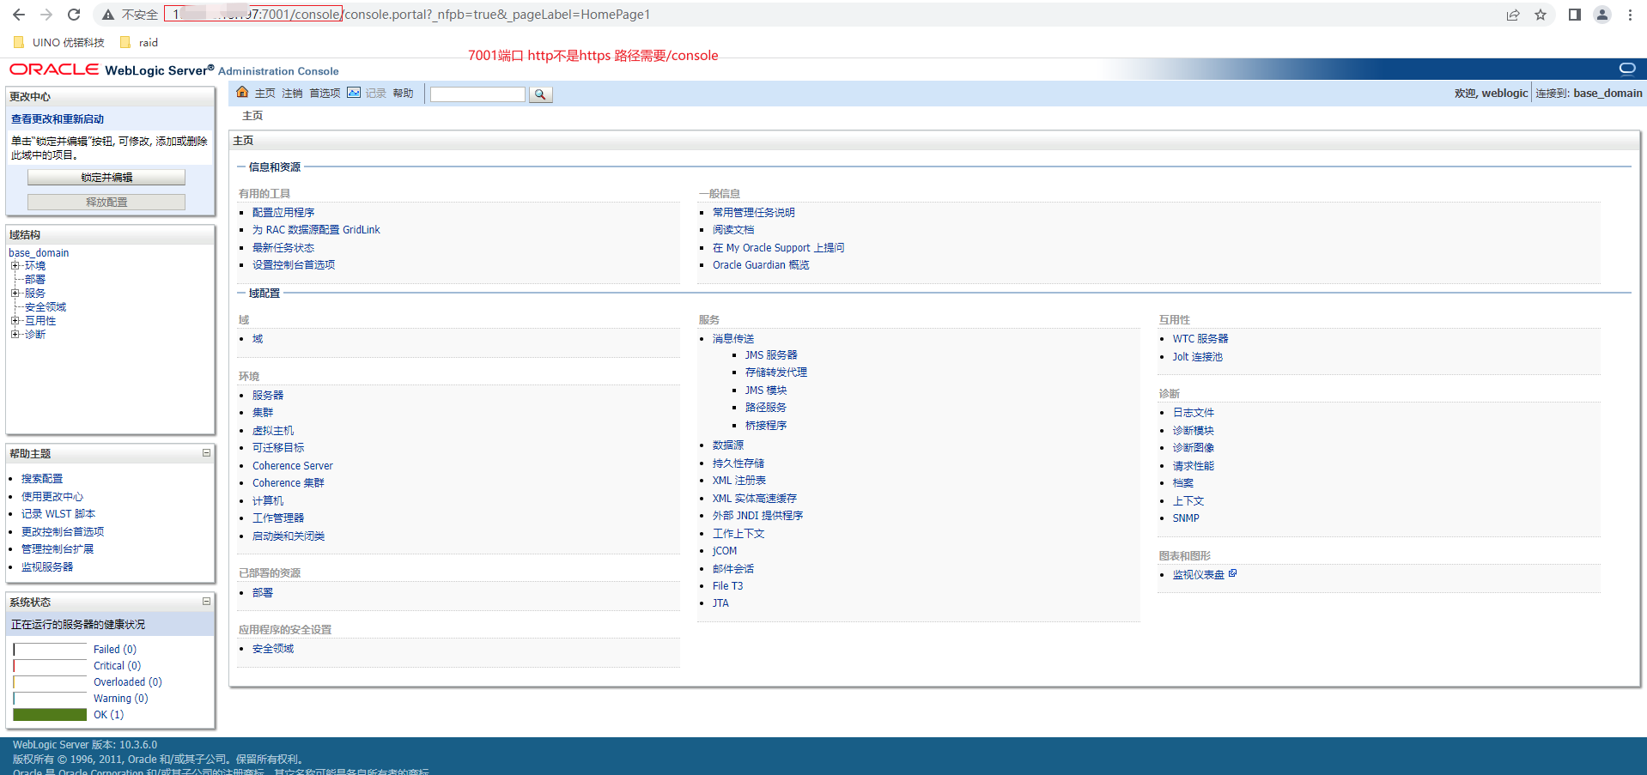Open the raid bookmark folder
Image resolution: width=1647 pixels, height=775 pixels.
tap(139, 42)
